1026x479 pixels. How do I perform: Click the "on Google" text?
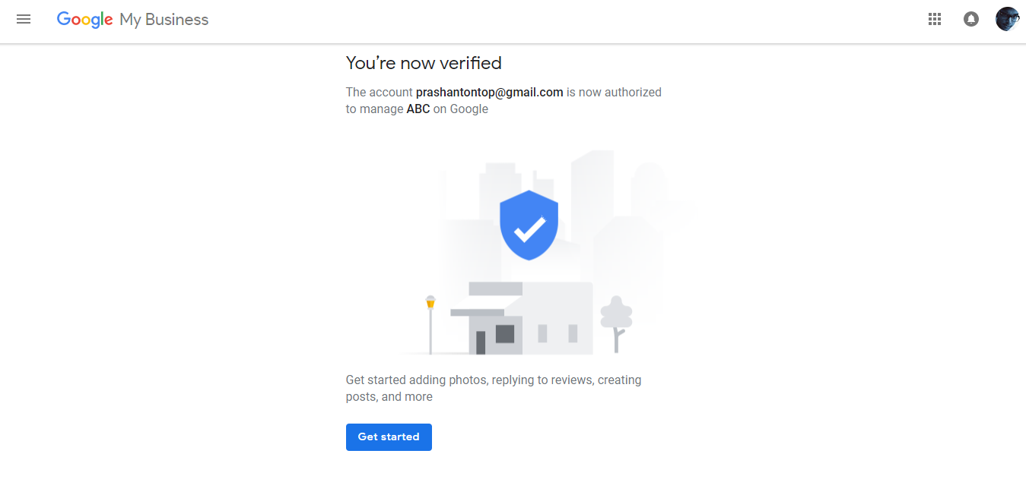pyautogui.click(x=461, y=109)
